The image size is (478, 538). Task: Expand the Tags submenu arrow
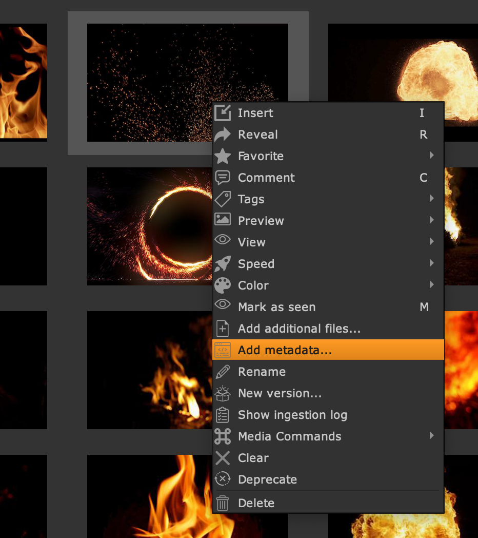432,199
